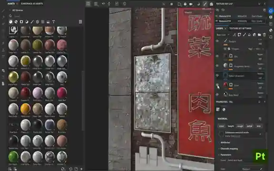The width and height of the screenshot is (274, 171).
Task: Select the Alphas filter icon in Assets
Action: click(38, 22)
